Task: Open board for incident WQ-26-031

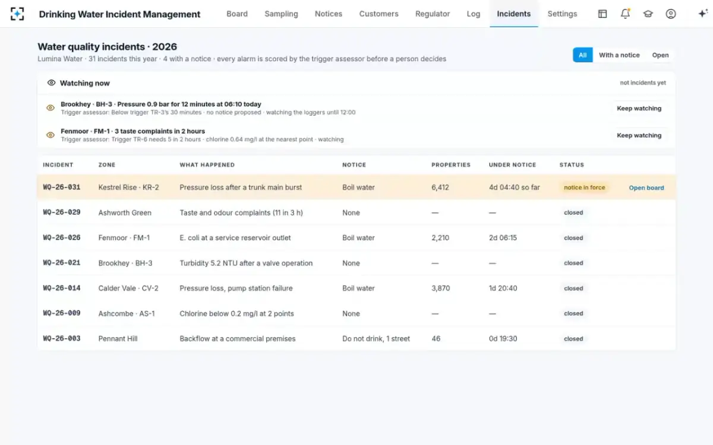Action: pyautogui.click(x=646, y=187)
